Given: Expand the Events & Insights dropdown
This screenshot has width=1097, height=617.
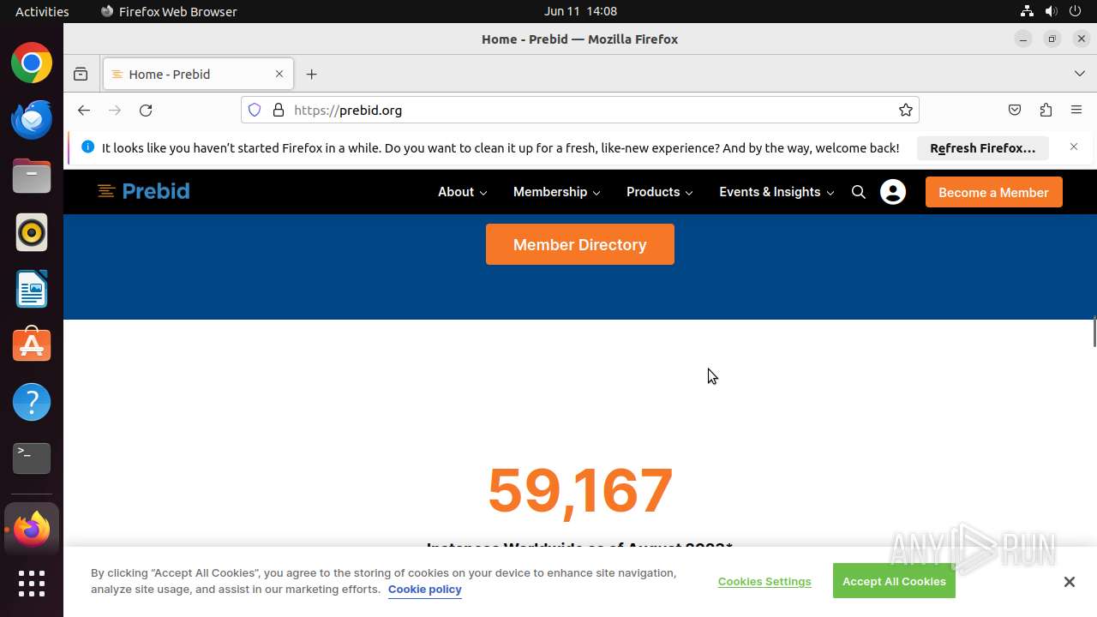Looking at the screenshot, I should [x=776, y=192].
